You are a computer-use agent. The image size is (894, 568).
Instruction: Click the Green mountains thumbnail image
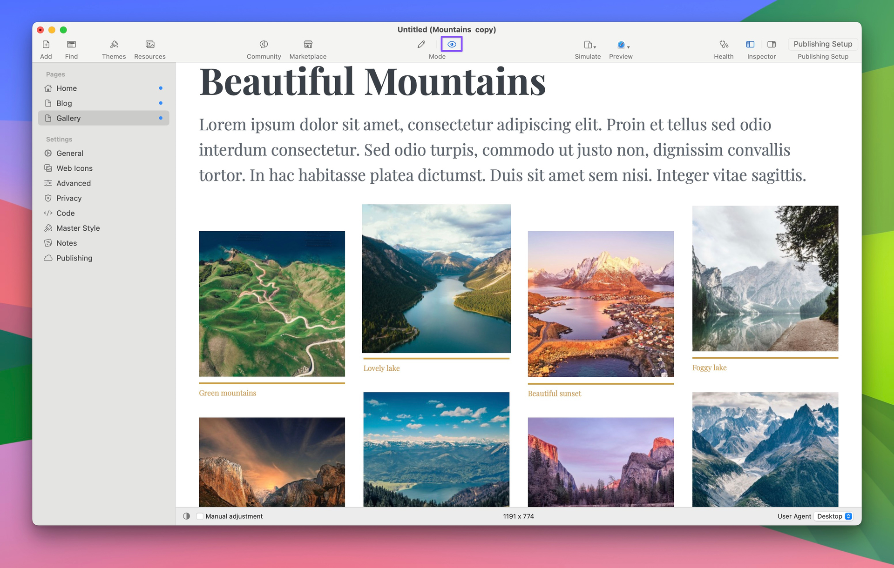click(x=272, y=304)
